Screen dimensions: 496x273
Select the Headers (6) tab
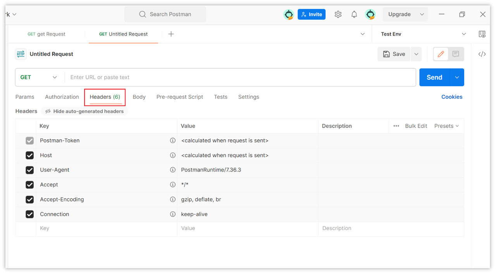pyautogui.click(x=105, y=97)
